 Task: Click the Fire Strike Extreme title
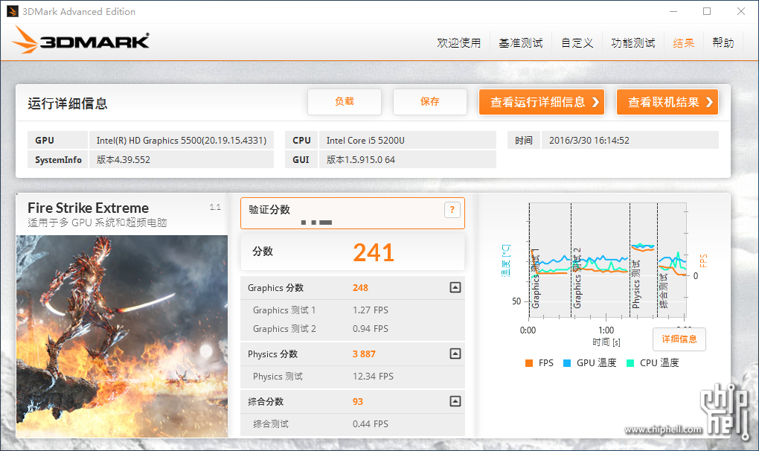88,208
